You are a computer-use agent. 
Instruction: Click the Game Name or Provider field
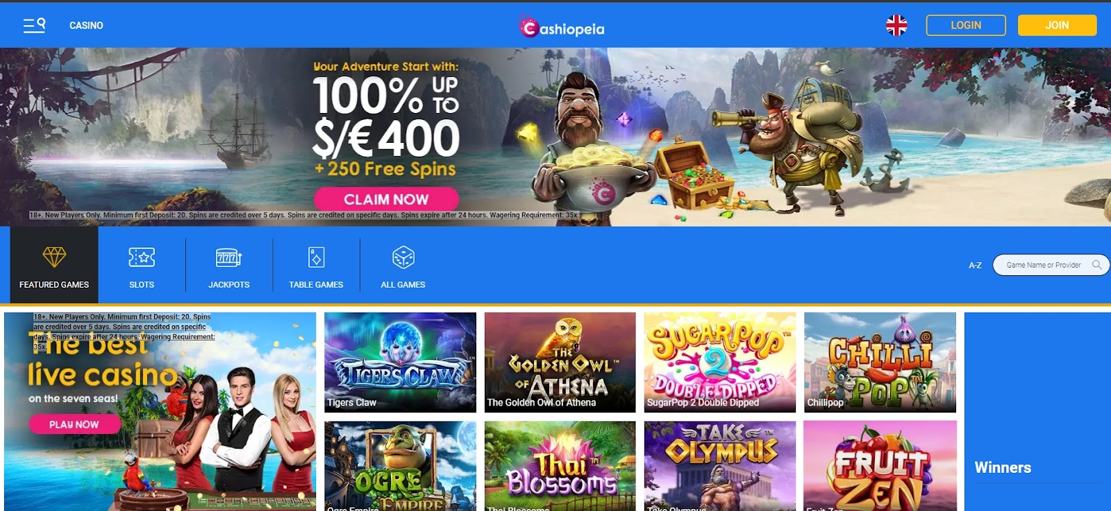[1051, 265]
